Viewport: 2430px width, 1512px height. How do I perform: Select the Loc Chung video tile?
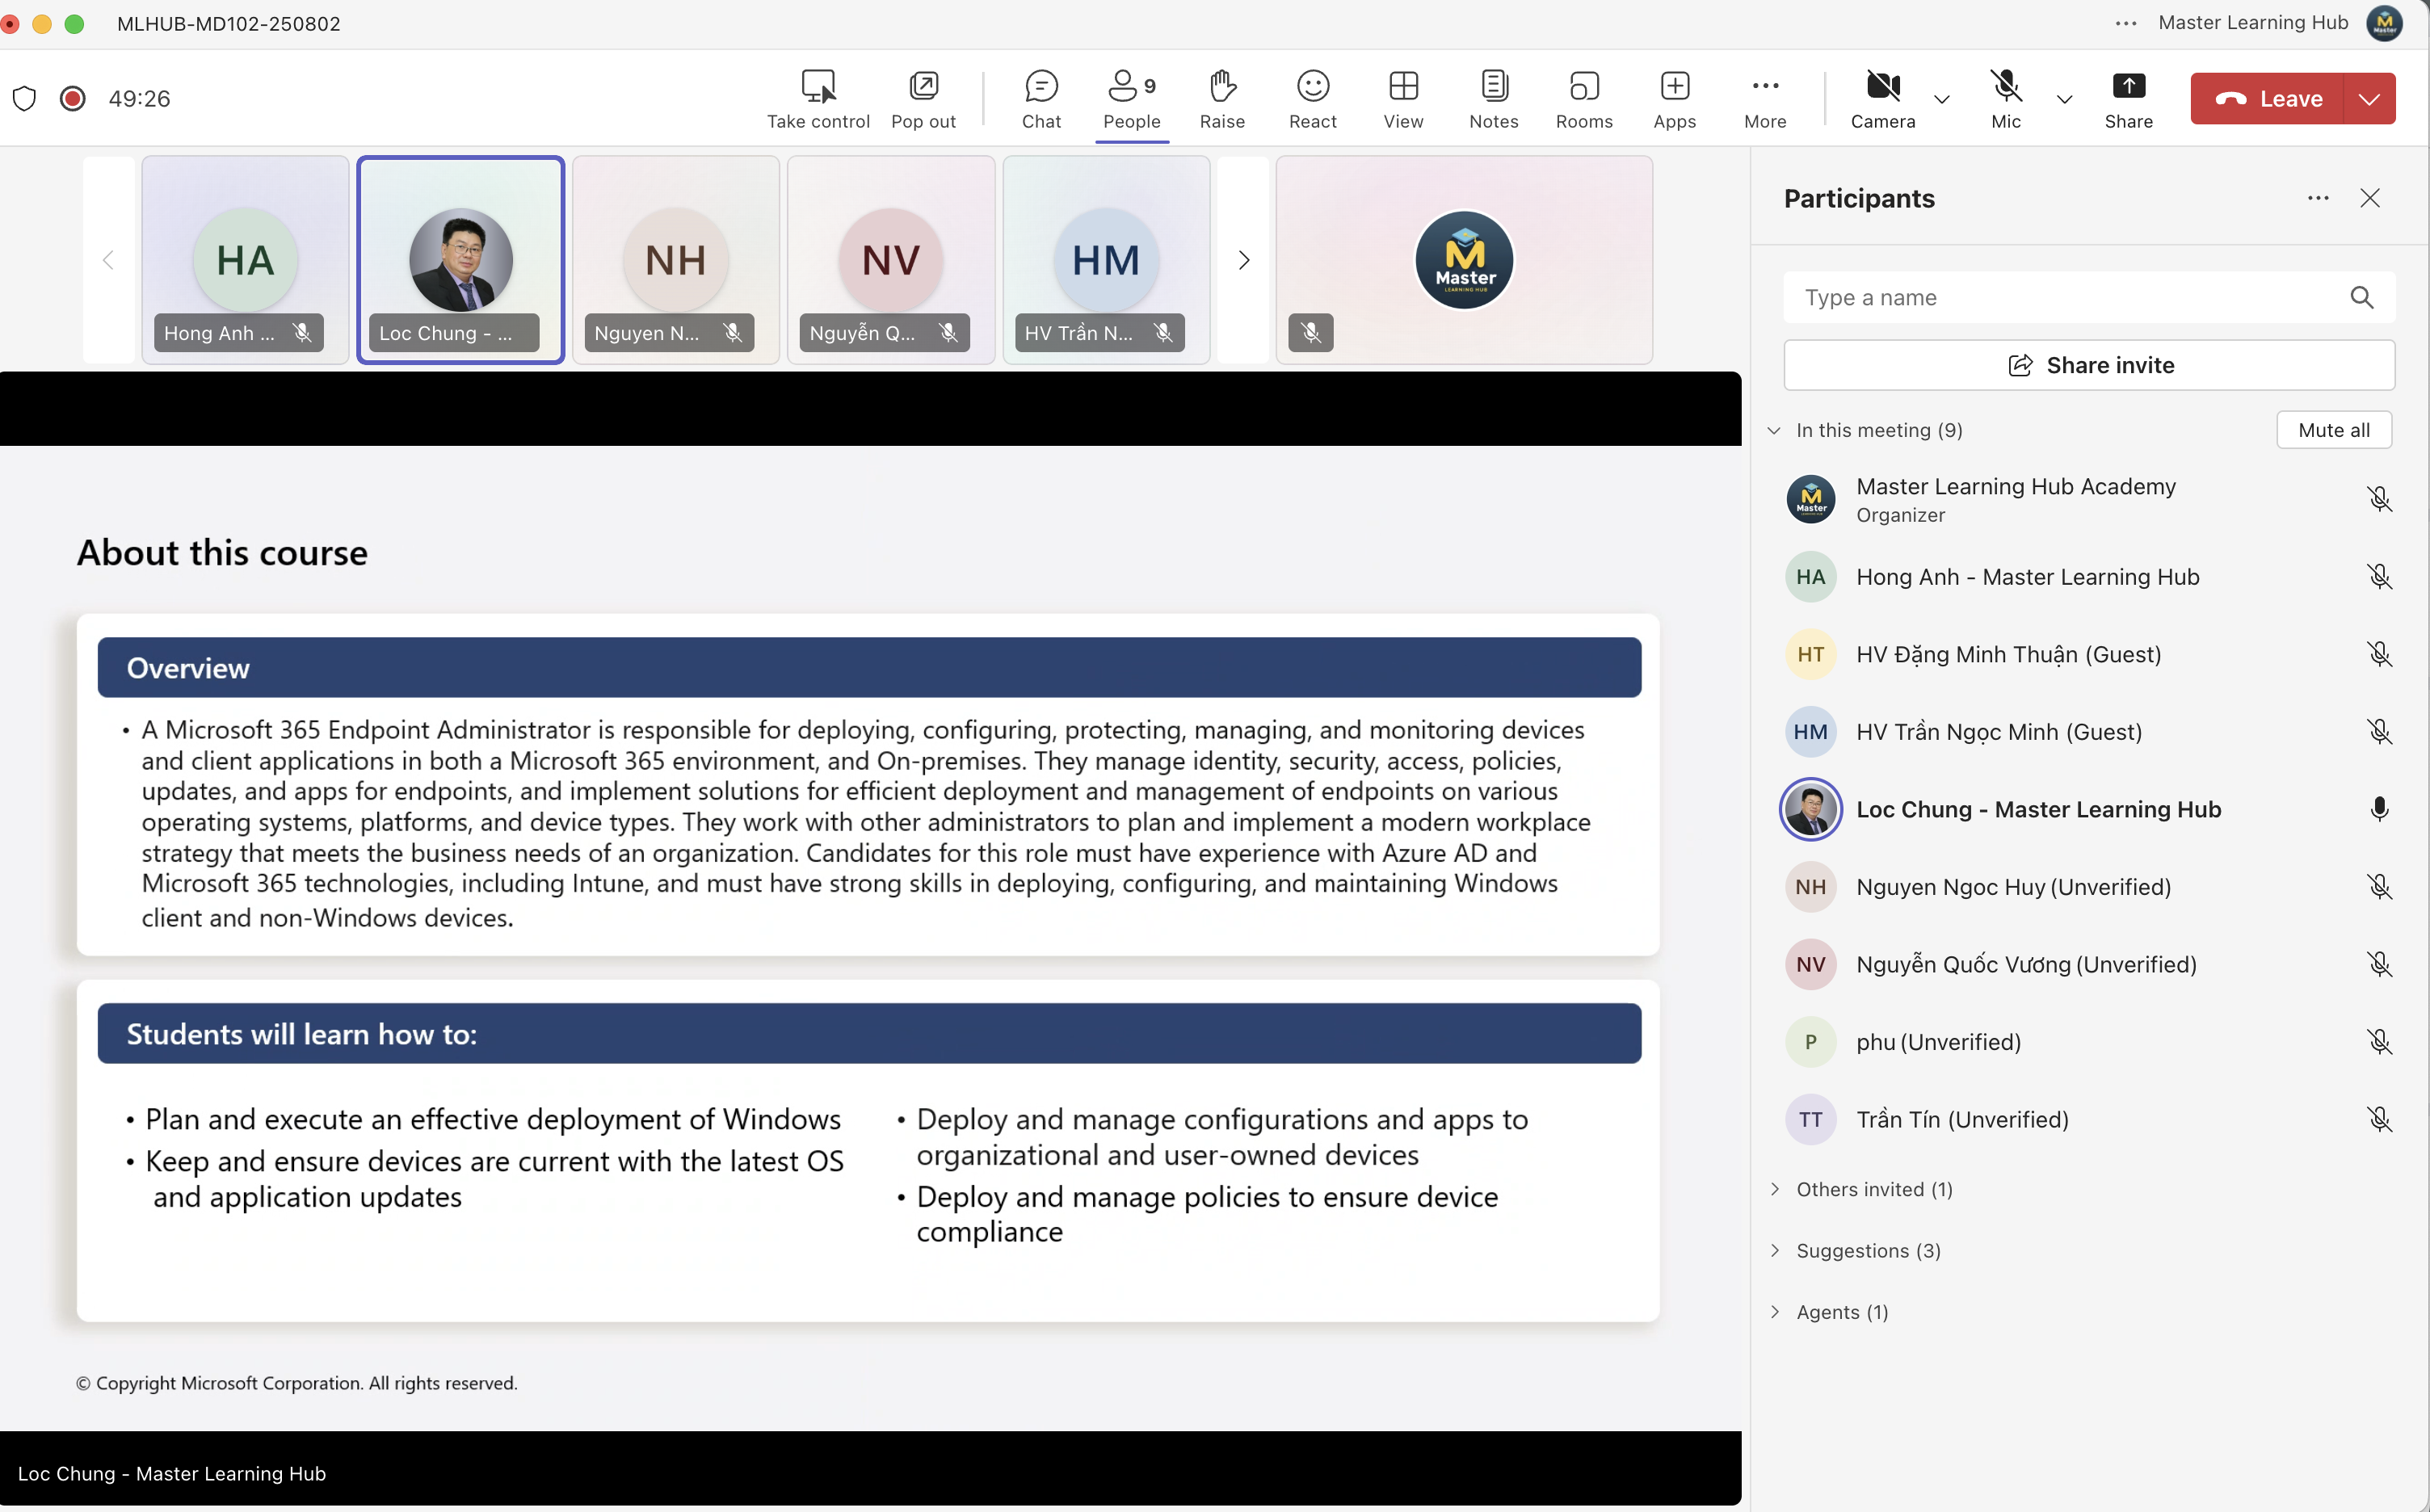point(461,260)
